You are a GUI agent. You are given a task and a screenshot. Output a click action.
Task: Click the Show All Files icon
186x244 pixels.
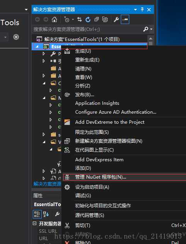(x=105, y=19)
